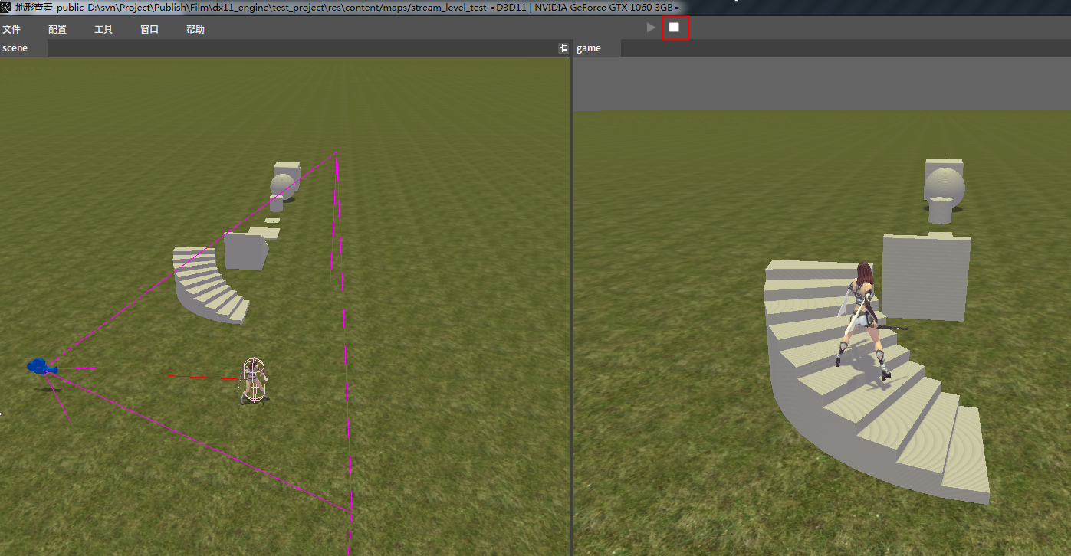The height and width of the screenshot is (556, 1071).
Task: Click the sphere object in scene view
Action: coord(283,185)
